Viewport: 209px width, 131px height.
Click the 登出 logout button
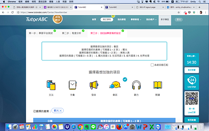pos(179,20)
